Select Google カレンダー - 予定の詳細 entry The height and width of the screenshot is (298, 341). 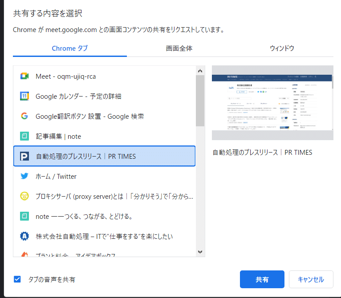tap(104, 96)
